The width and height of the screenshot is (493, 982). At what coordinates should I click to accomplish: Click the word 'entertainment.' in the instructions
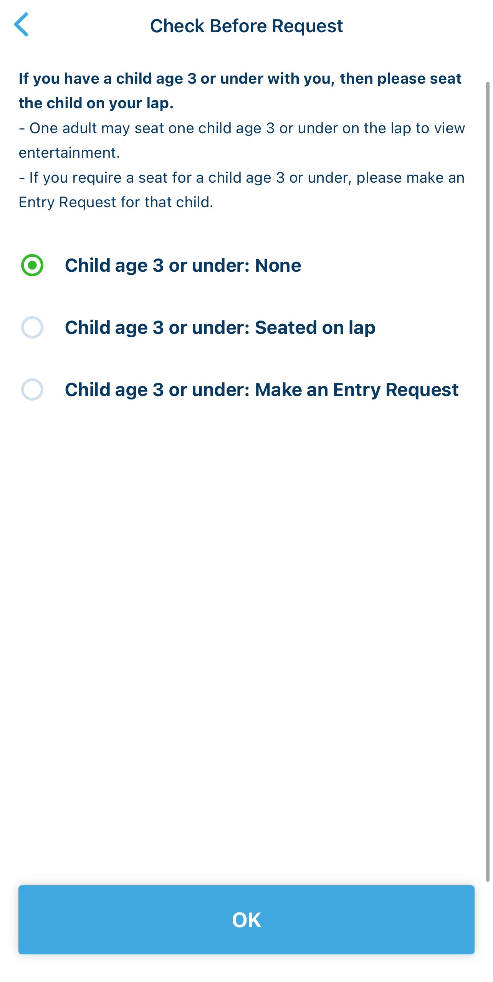[69, 153]
